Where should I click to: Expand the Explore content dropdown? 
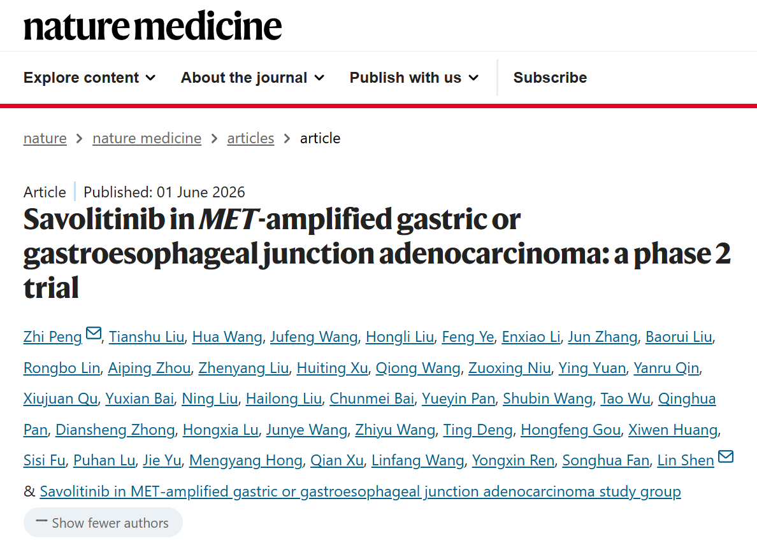(90, 78)
